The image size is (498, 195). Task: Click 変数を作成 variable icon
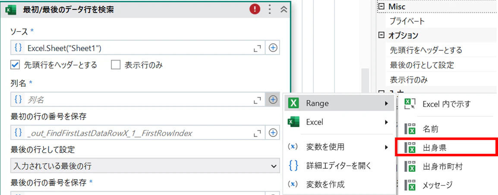pyautogui.click(x=293, y=184)
